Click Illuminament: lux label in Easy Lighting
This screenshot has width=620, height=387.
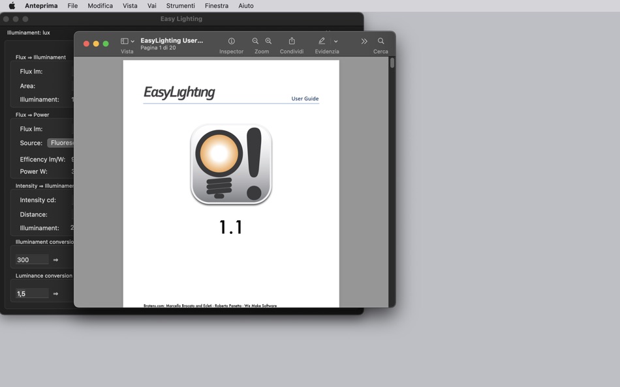[x=29, y=33]
